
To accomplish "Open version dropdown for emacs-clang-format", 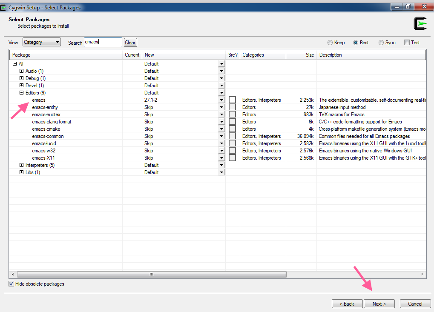I will click(221, 121).
